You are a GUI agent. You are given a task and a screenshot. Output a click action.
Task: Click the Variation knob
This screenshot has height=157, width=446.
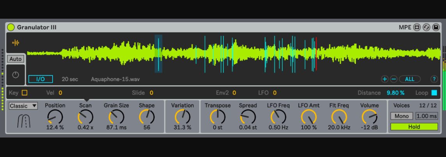pos(182,117)
